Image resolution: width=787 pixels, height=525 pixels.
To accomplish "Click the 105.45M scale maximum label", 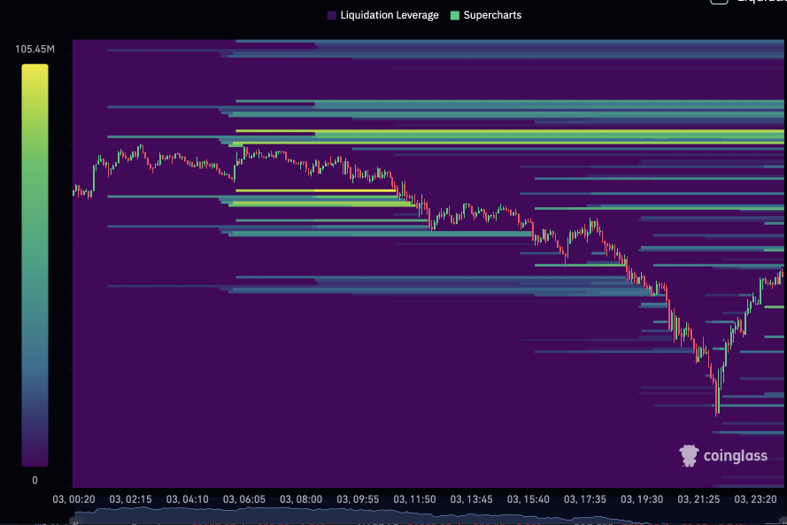I will [x=35, y=50].
